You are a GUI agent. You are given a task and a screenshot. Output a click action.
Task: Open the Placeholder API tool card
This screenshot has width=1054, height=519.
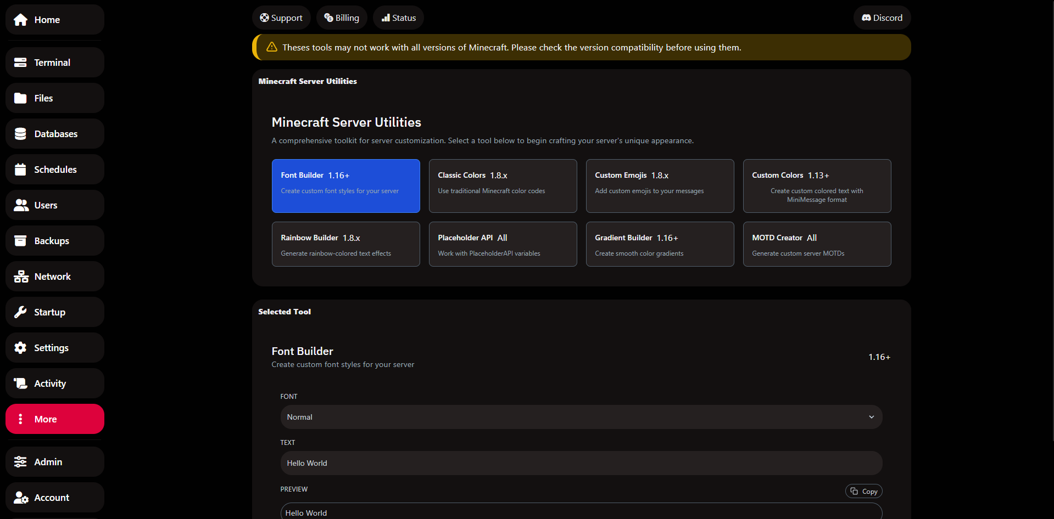point(503,244)
